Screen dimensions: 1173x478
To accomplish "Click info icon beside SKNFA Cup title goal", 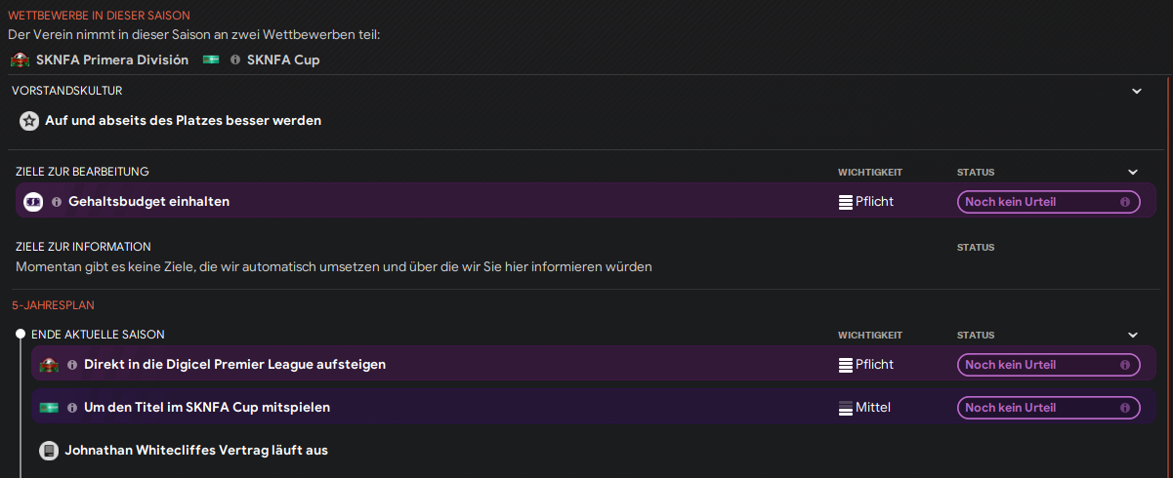I will (x=72, y=408).
